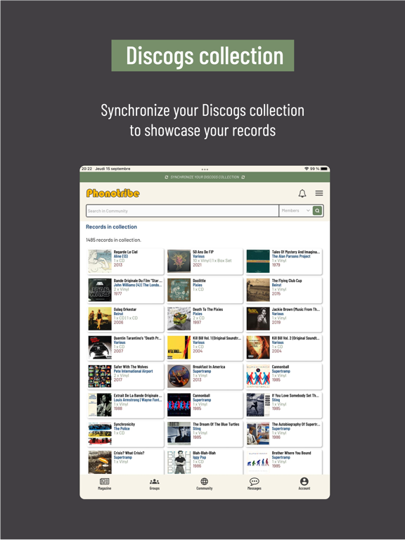Click the Iggy Pop artist link
The width and height of the screenshot is (405, 540).
point(199,457)
